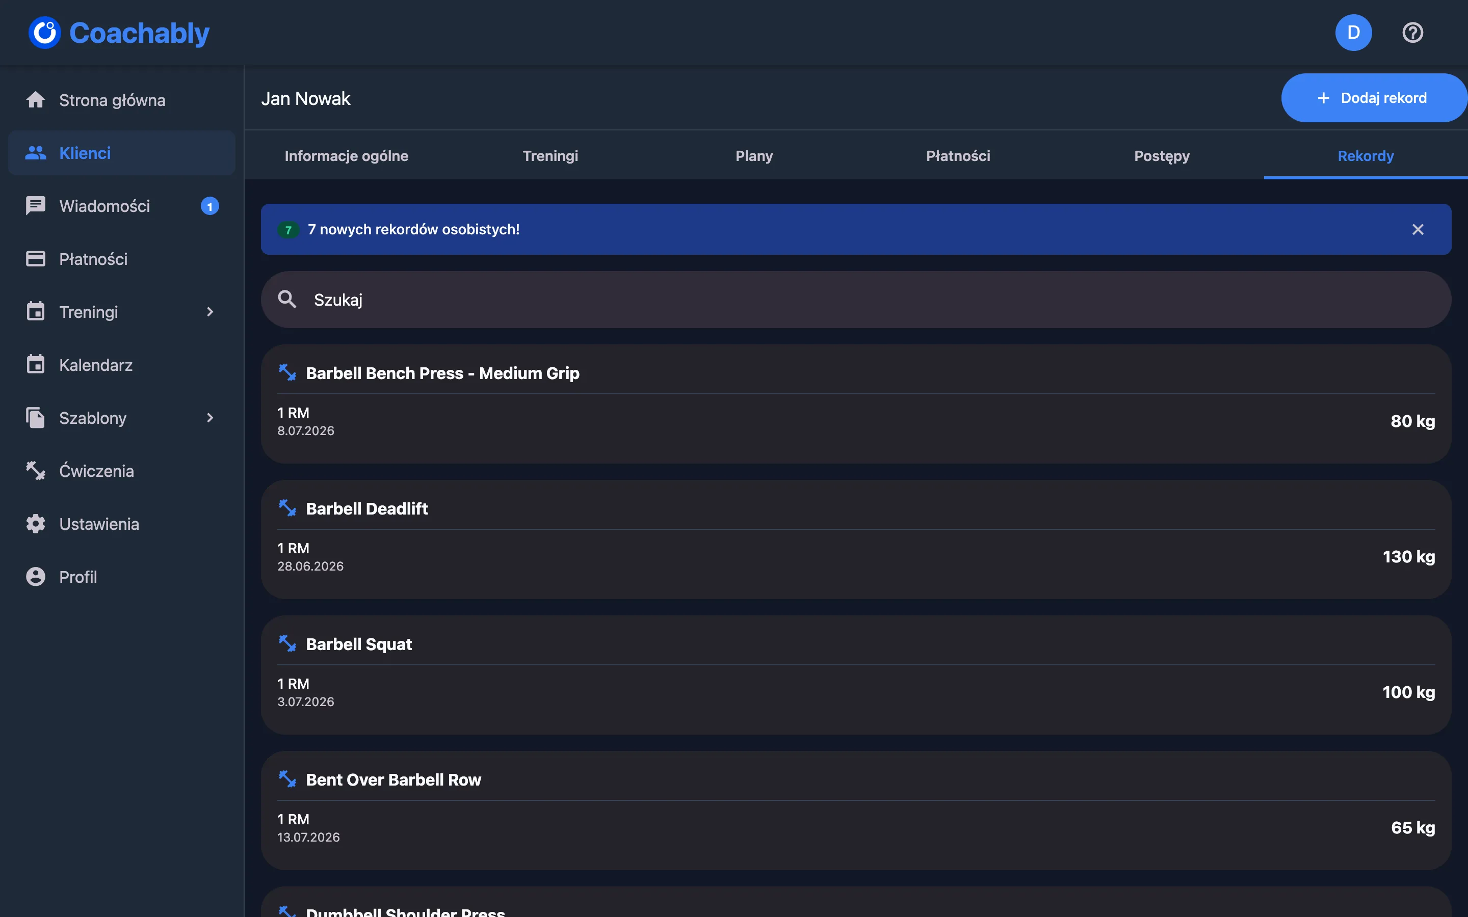Open the Płatności tab
The height and width of the screenshot is (917, 1468).
point(958,156)
